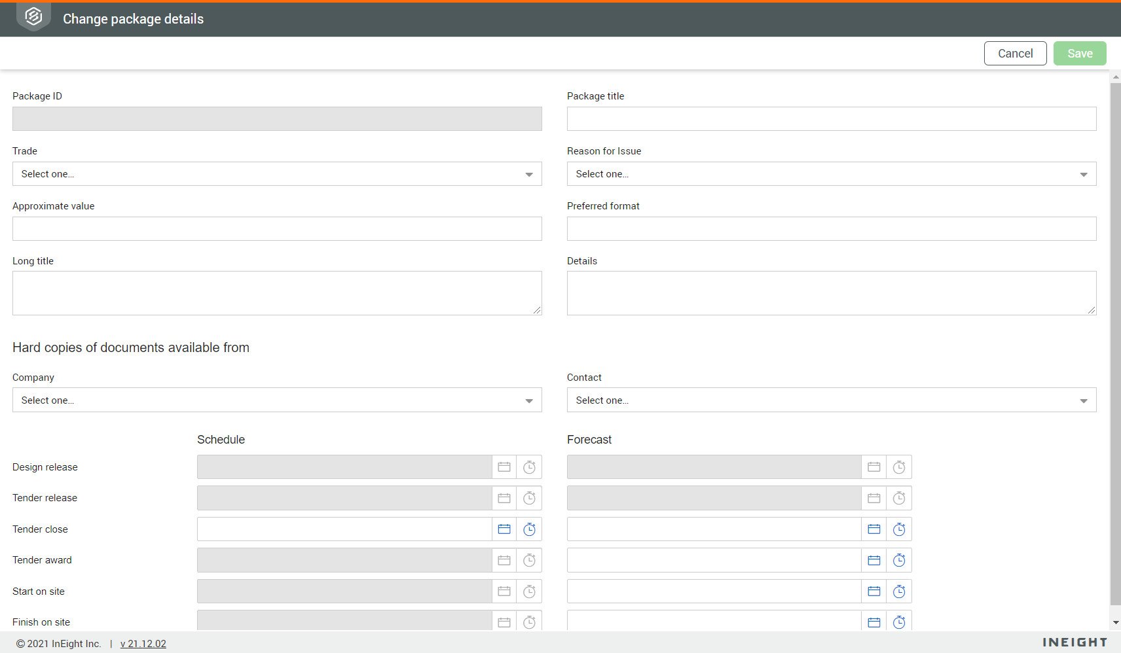This screenshot has height=653, width=1121.
Task: Open calendar picker for Tender award forecast
Action: (873, 560)
